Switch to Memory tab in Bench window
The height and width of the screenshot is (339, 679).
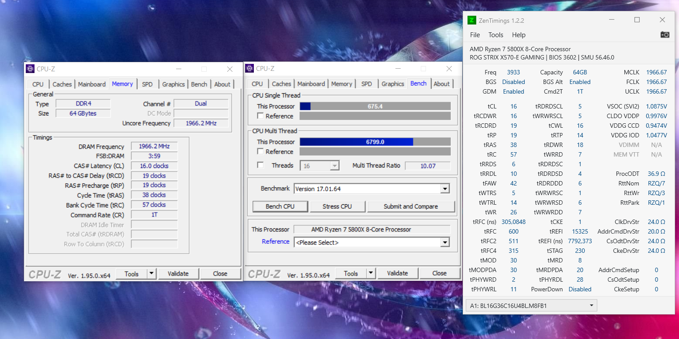pos(341,84)
